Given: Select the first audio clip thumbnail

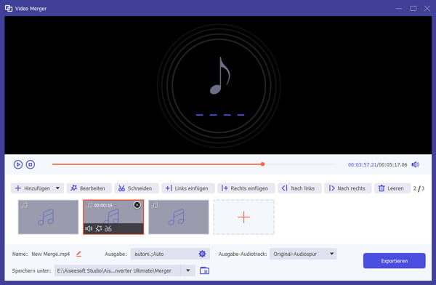Looking at the screenshot, I should [49, 217].
